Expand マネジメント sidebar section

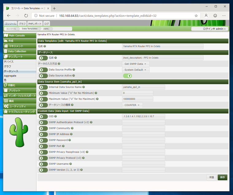click(20, 46)
